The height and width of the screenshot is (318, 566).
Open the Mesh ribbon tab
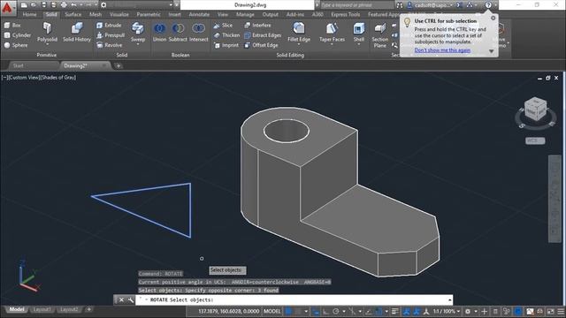[x=96, y=14]
